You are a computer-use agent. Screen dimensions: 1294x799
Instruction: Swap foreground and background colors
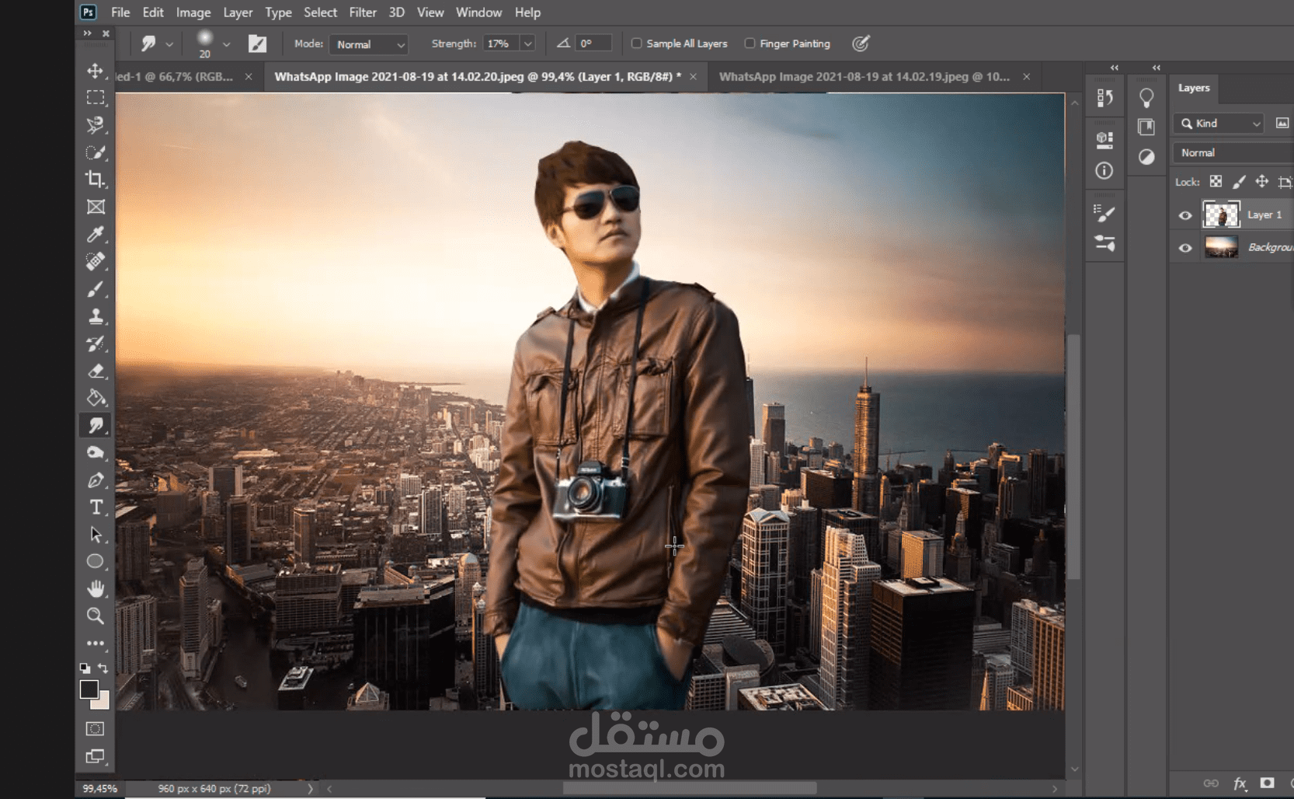pyautogui.click(x=103, y=668)
